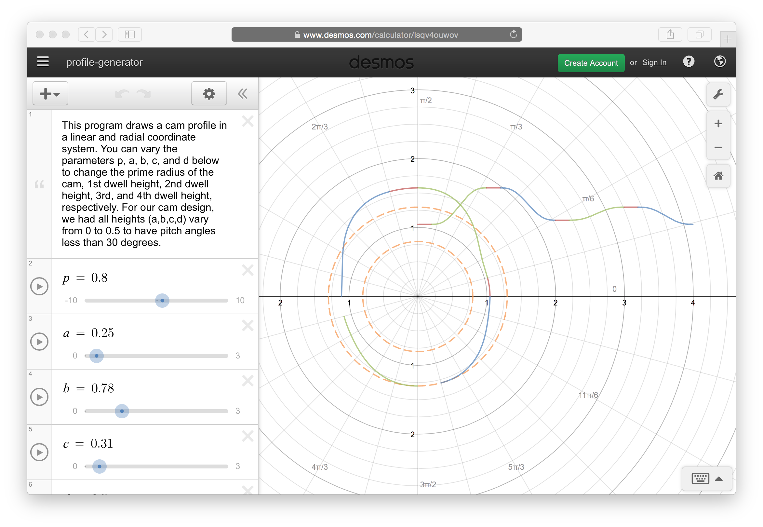Click the add expression plus icon

49,93
